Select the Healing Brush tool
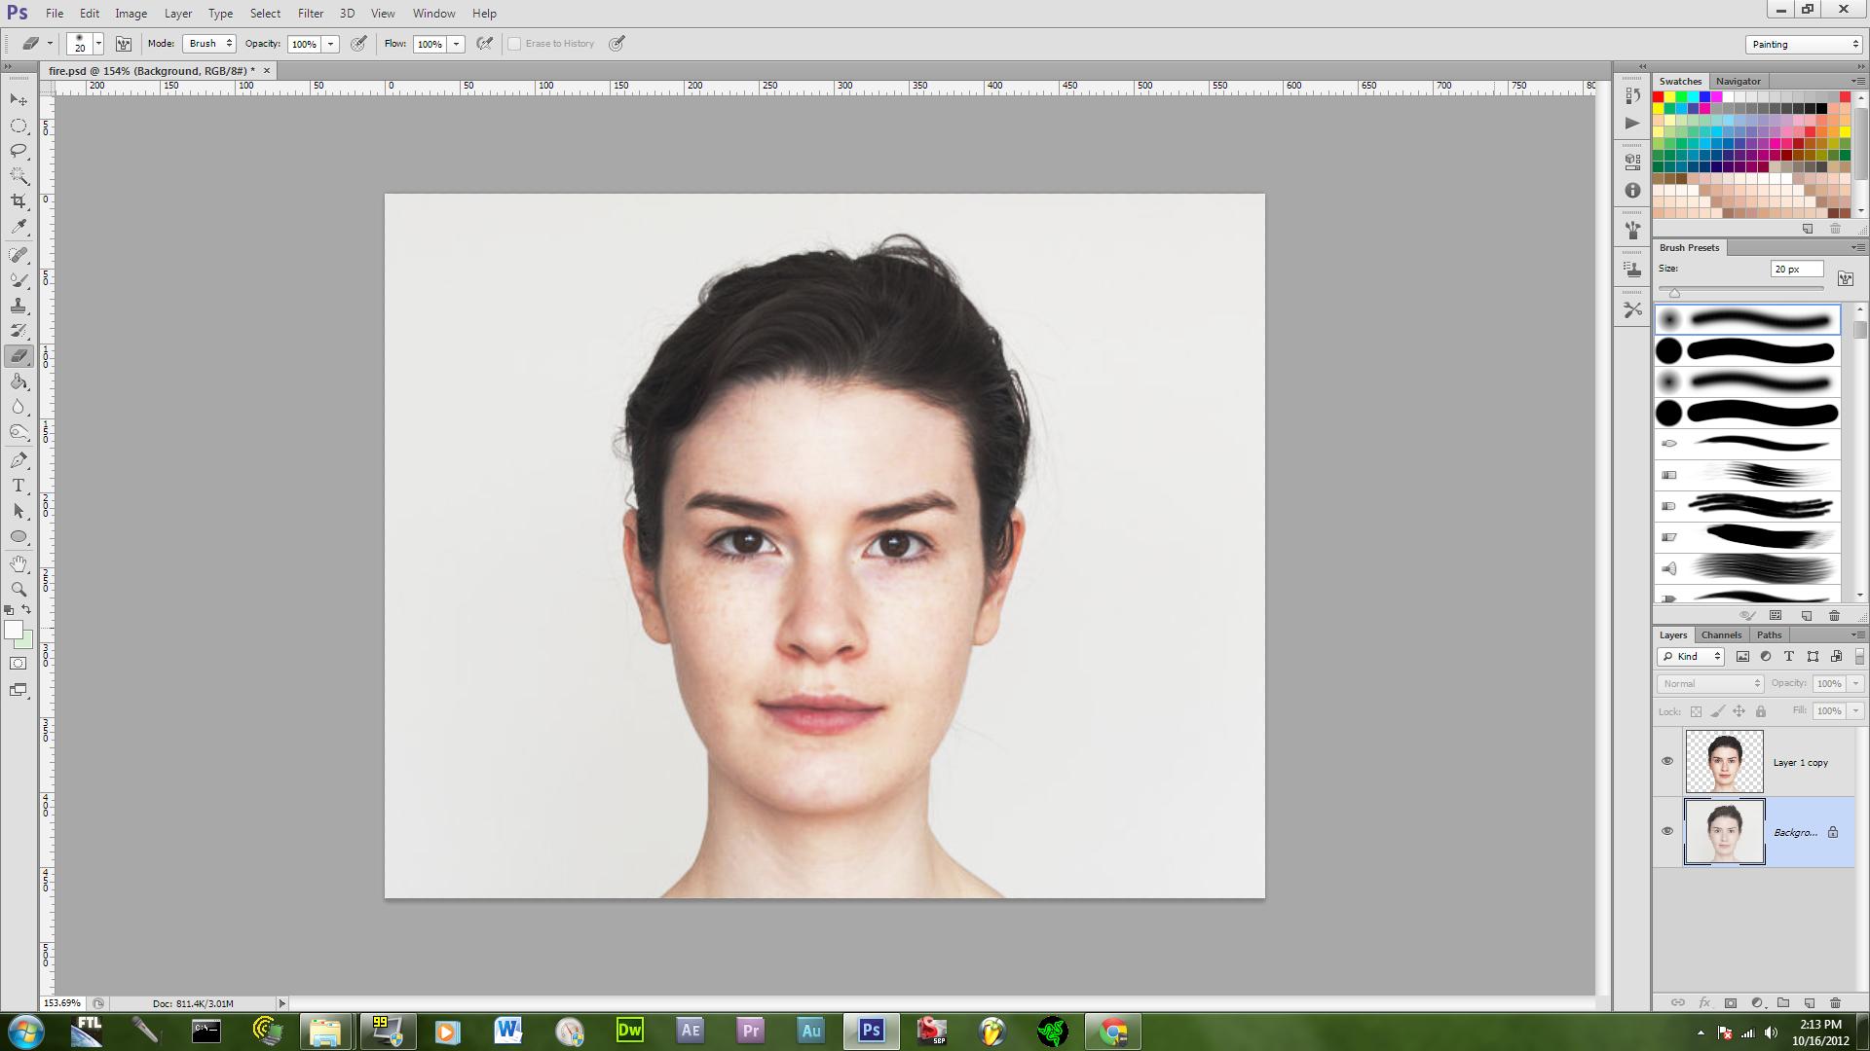 tap(19, 255)
